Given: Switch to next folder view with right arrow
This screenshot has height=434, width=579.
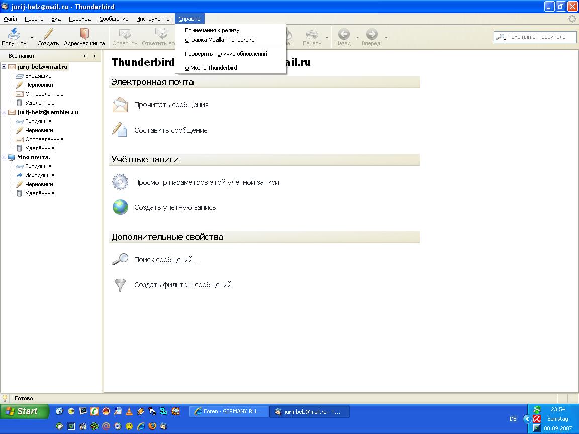Looking at the screenshot, I should click(94, 56).
